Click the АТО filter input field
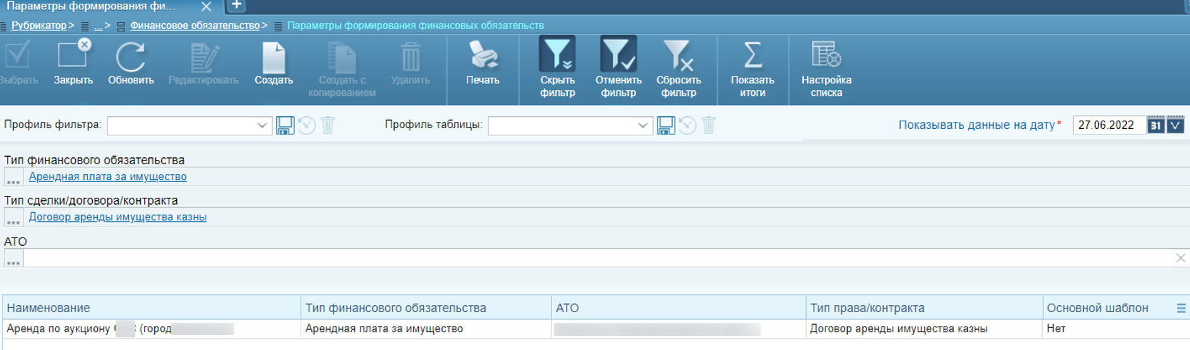 [x=594, y=258]
